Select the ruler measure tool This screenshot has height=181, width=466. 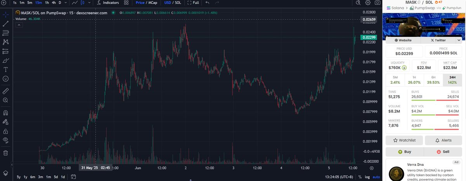(5, 91)
